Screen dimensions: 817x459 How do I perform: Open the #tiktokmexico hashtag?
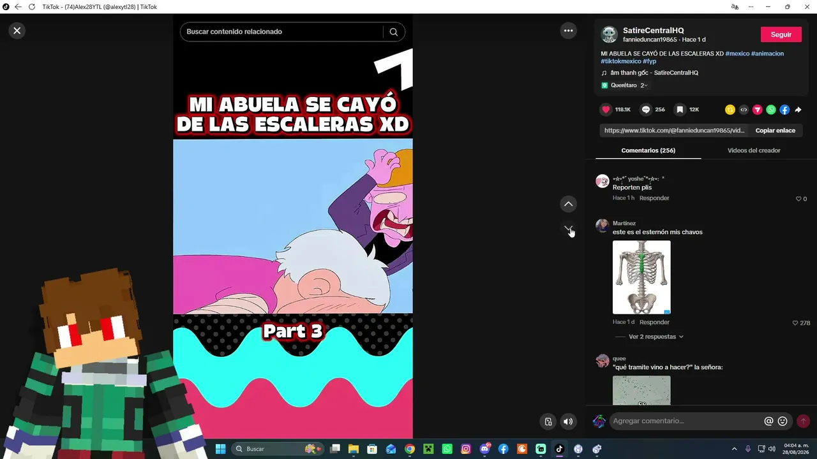tap(621, 61)
